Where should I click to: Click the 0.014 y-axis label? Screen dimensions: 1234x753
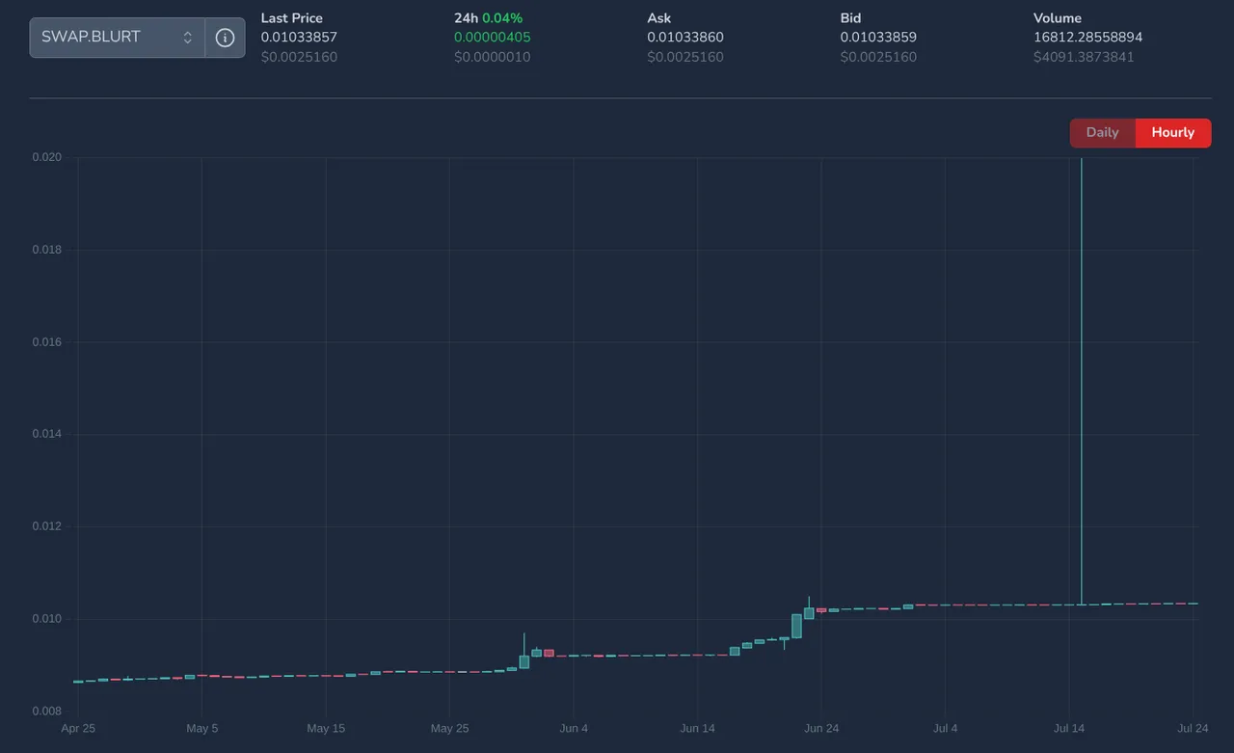tap(46, 434)
